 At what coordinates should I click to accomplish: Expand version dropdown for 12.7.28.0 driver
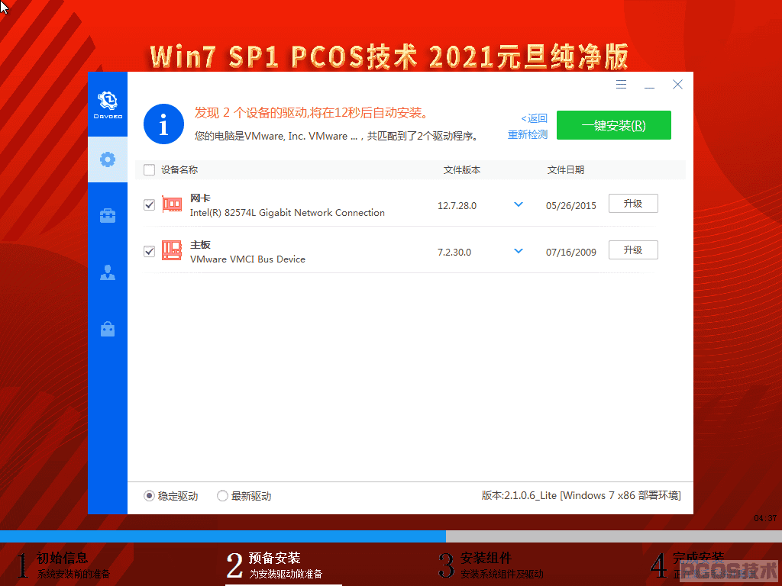pos(519,204)
